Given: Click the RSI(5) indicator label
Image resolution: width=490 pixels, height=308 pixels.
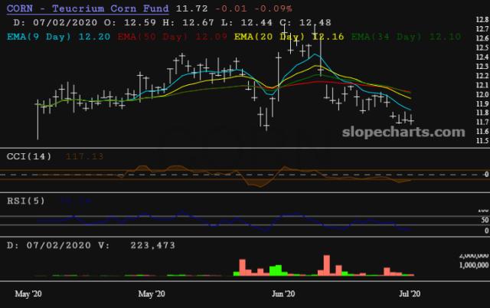Looking at the screenshot, I should pyautogui.click(x=24, y=202).
